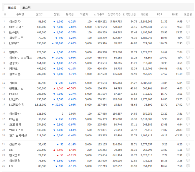Open discussion board icon for SK텔레콤

tap(188, 124)
